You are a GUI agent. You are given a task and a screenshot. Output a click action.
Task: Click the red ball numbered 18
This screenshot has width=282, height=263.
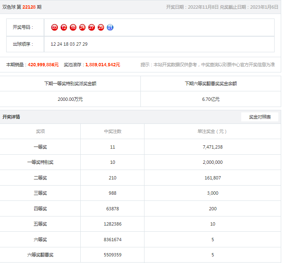(73, 27)
